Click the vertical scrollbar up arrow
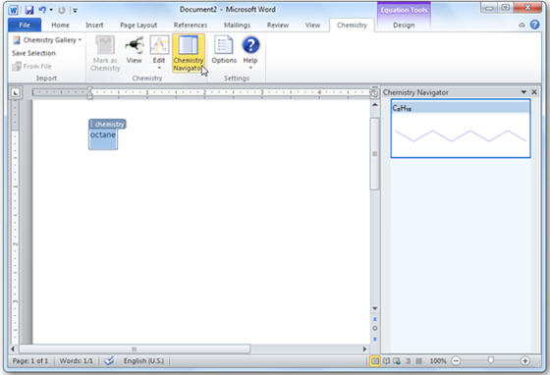550x375 pixels. point(374,105)
